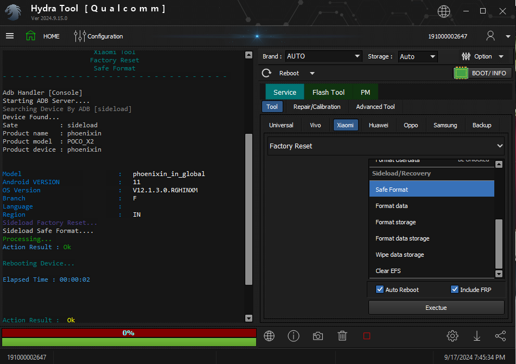Open the Storage Auto dropdown

[x=418, y=56]
